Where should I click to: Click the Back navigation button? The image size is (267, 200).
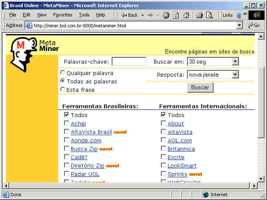[129, 15]
